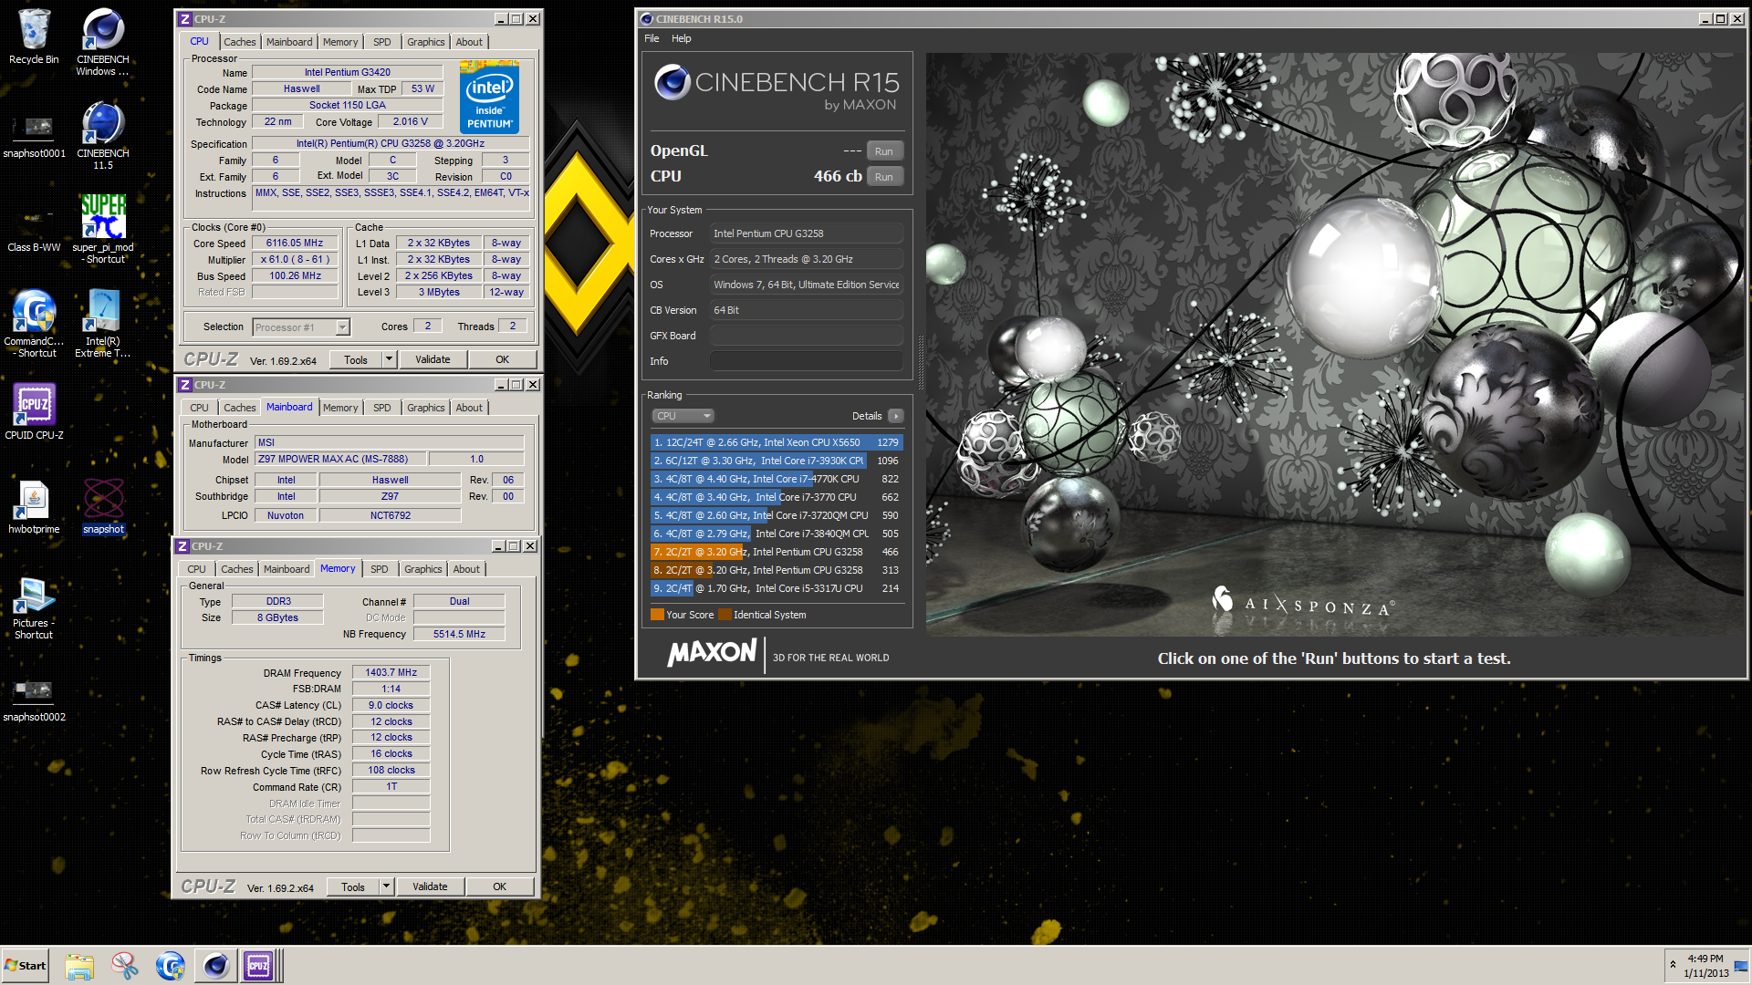Viewport: 1752px width, 985px height.
Task: Click the Info input field
Action: tap(807, 361)
